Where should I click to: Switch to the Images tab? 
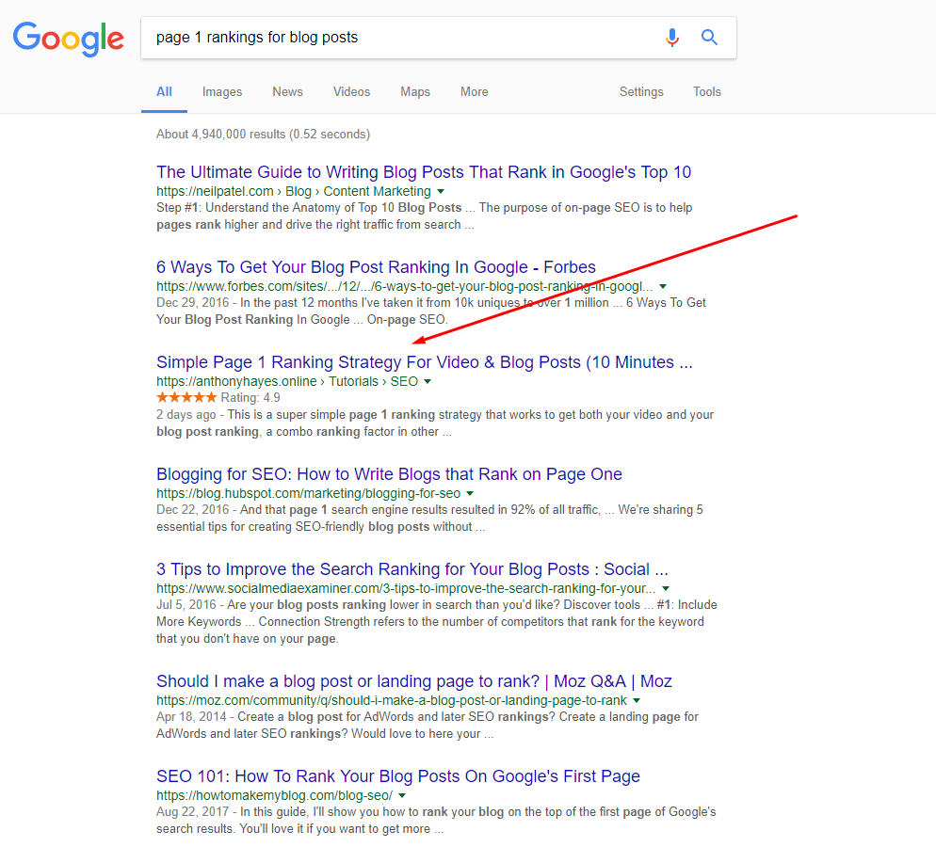[x=222, y=92]
